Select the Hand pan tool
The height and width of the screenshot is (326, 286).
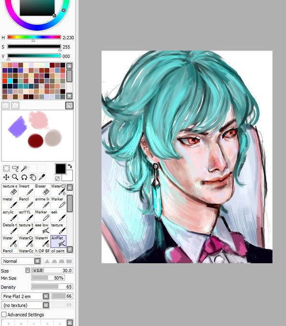(x=33, y=177)
